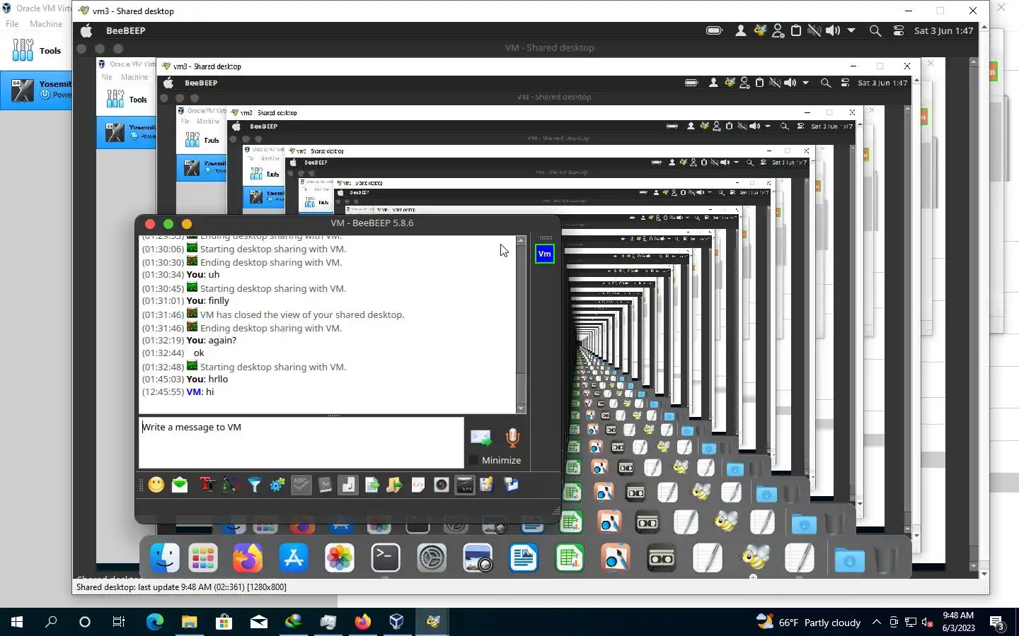Open the emoticon picker in BeeBEEP chat toolbar

[x=156, y=485]
